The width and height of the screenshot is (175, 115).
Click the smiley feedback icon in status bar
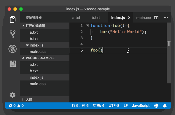pos(156,105)
